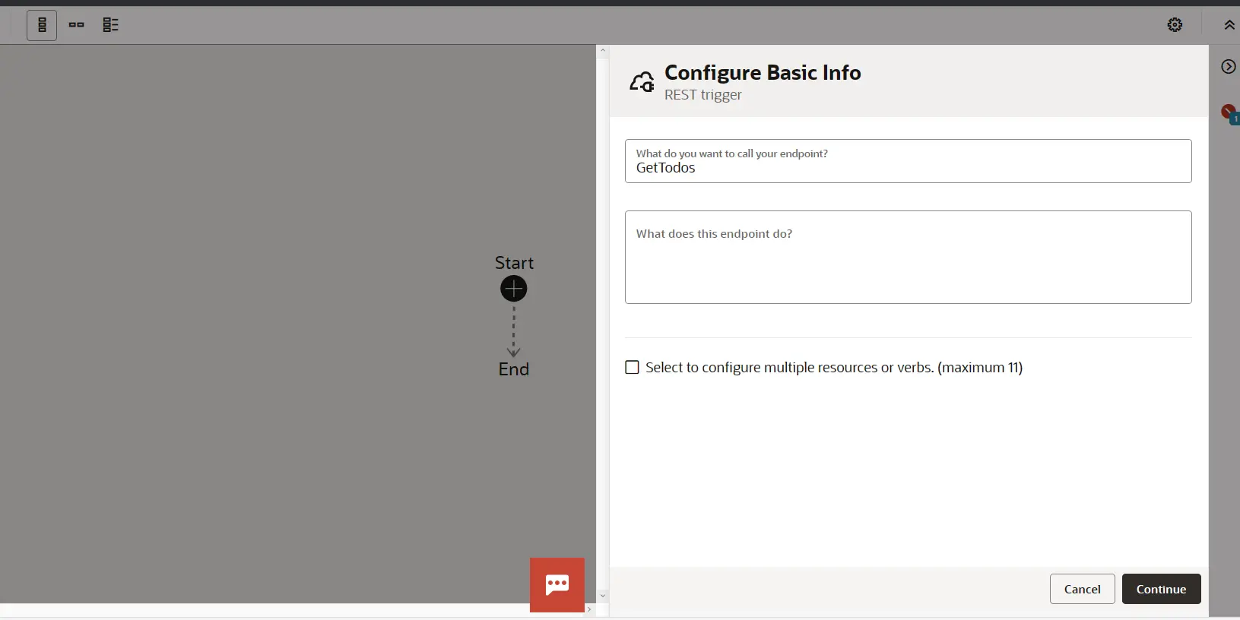The image size is (1240, 620).
Task: Click the Start label on canvas
Action: click(x=514, y=263)
